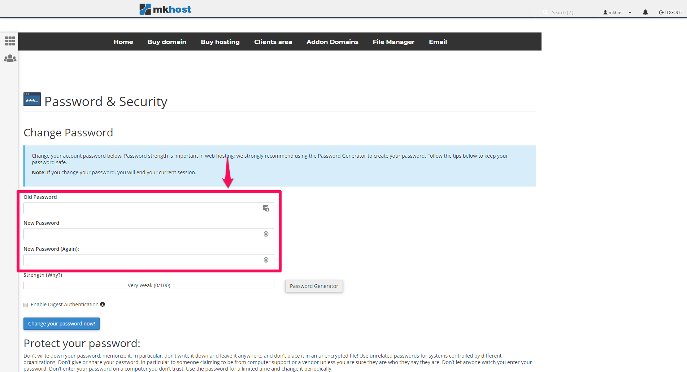Image resolution: width=687 pixels, height=372 pixels.
Task: Click the password manager icon in Old Password field
Action: pyautogui.click(x=266, y=208)
